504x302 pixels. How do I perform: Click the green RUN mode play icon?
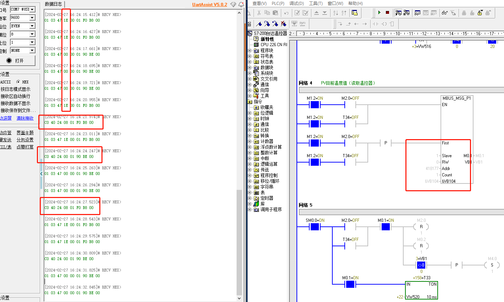click(379, 13)
